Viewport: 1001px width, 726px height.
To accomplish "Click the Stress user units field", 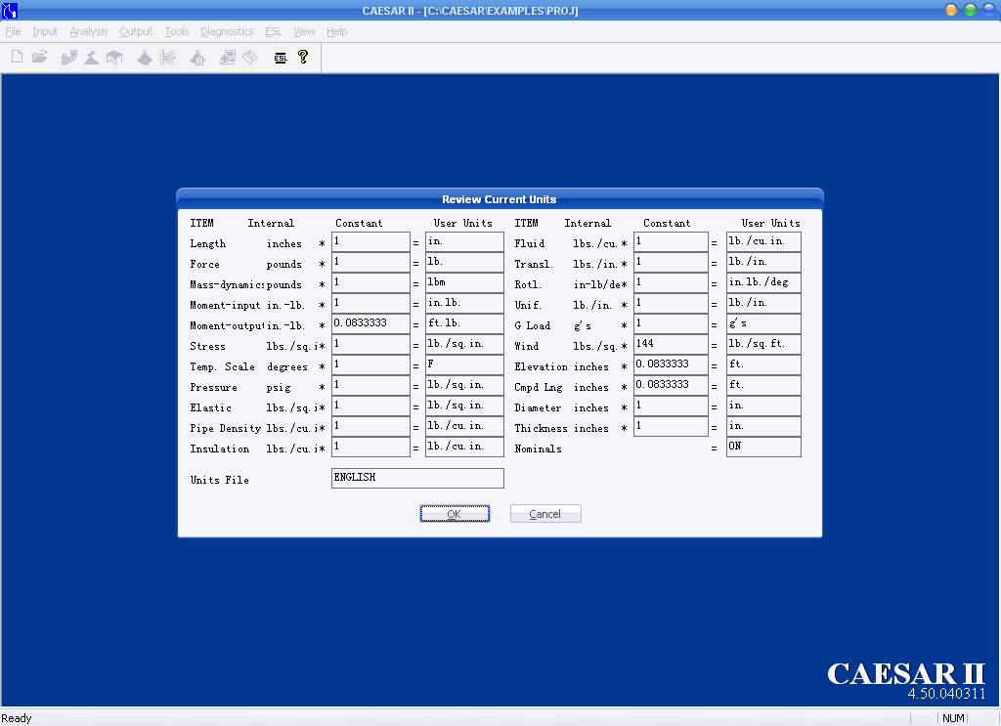I will pyautogui.click(x=464, y=345).
